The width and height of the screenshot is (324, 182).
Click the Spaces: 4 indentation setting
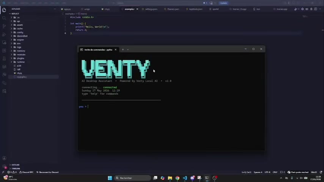click(x=258, y=172)
